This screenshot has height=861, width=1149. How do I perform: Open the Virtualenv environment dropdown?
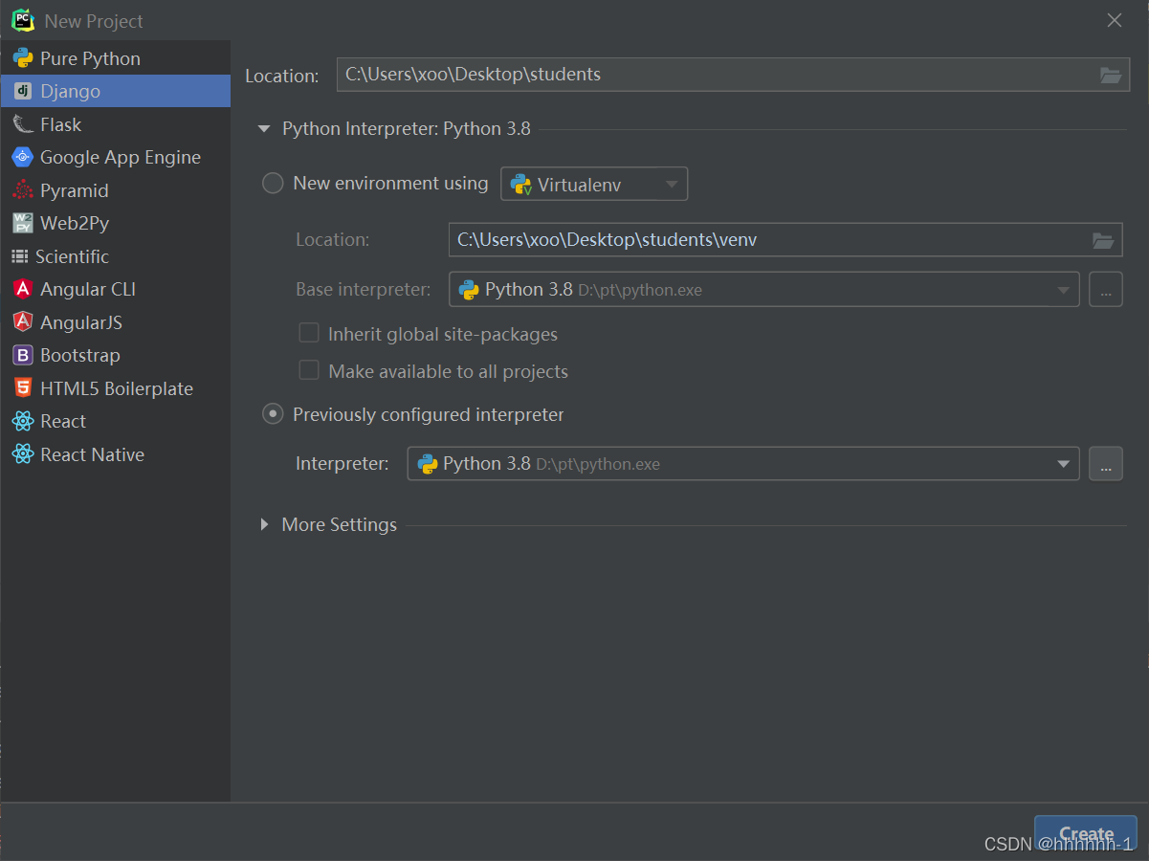(x=594, y=184)
